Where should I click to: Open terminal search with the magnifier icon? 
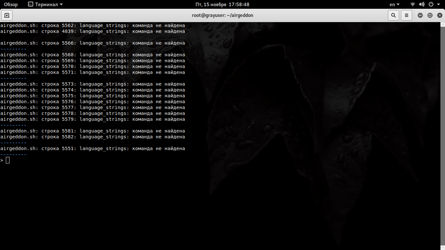click(394, 15)
